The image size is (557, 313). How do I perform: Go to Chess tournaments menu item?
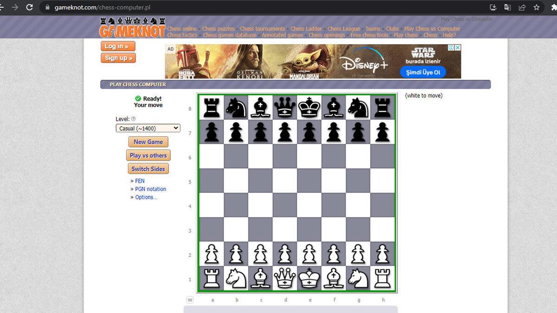(x=262, y=29)
